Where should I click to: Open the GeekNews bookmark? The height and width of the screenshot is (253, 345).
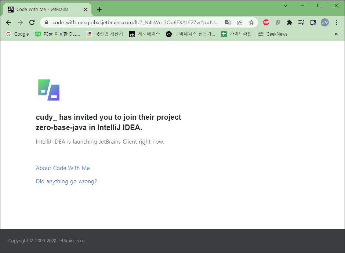tap(272, 34)
